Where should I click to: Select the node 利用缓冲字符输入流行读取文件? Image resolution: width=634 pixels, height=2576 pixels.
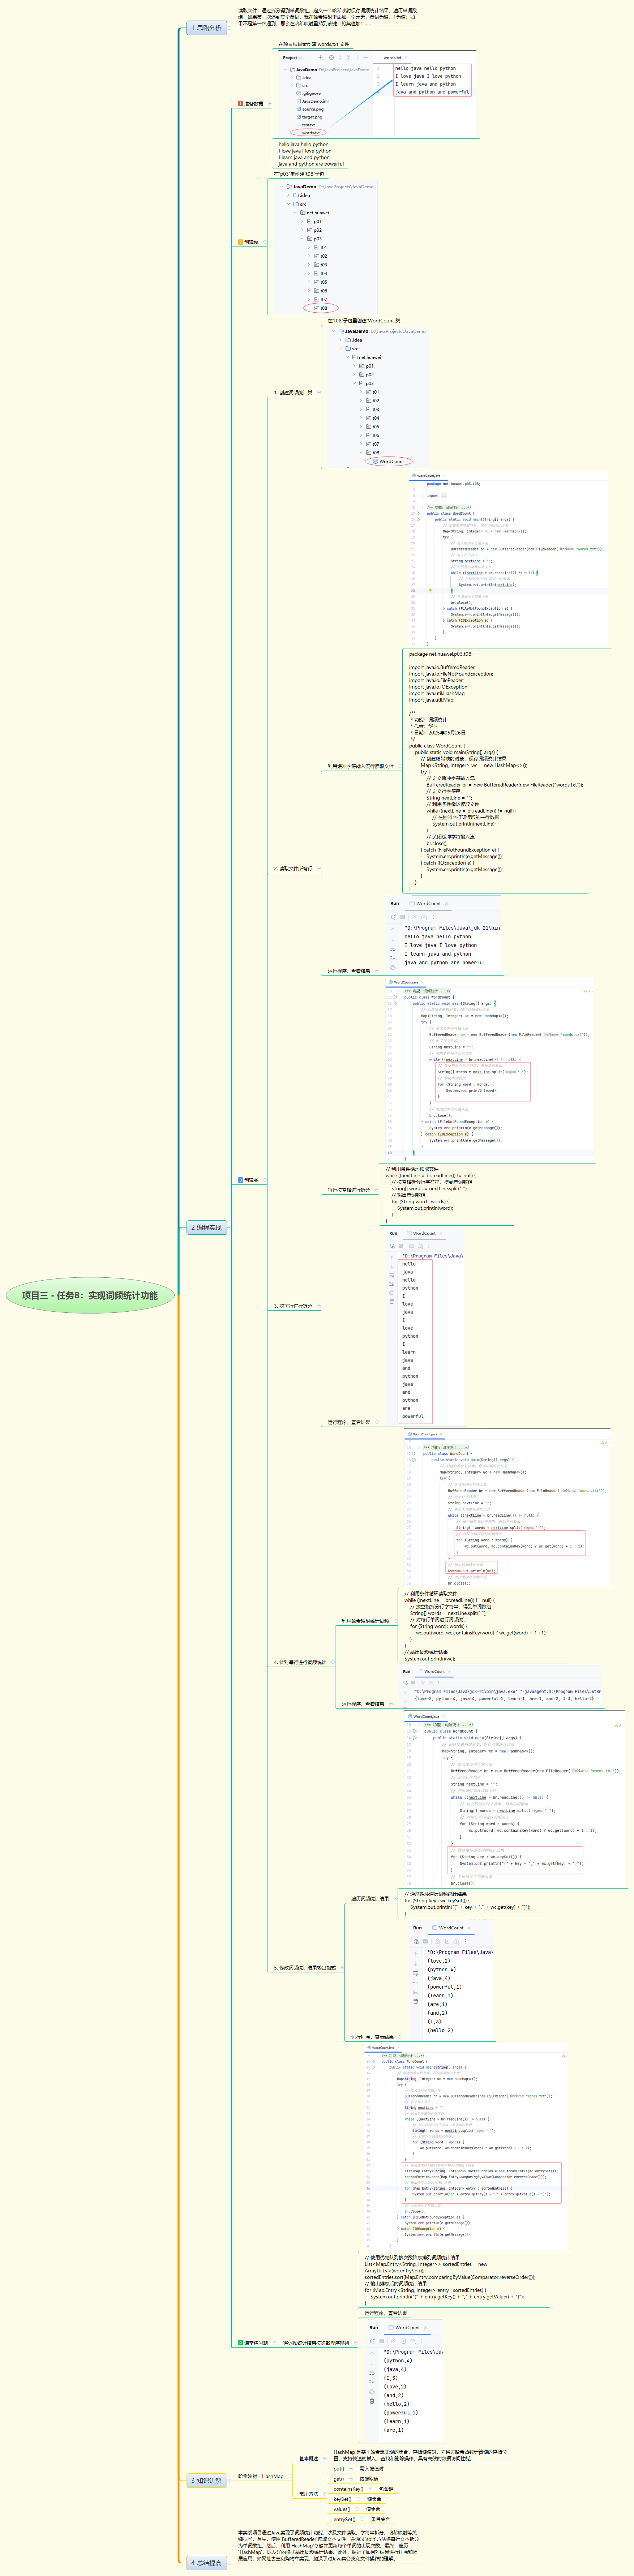click(x=361, y=766)
